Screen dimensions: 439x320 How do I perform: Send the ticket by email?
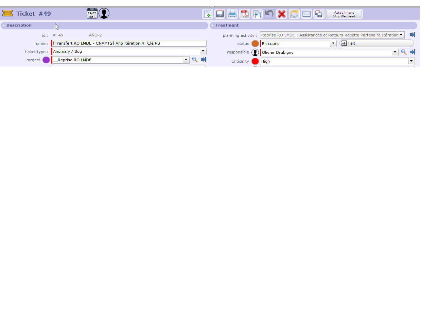(x=306, y=14)
